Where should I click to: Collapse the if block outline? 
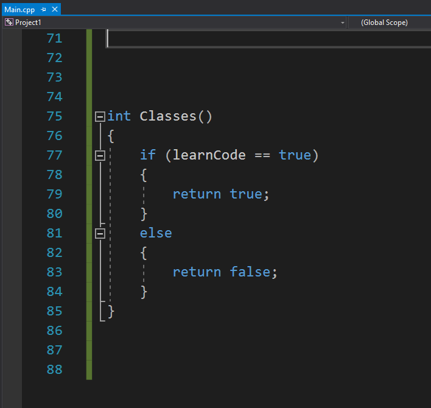point(100,155)
